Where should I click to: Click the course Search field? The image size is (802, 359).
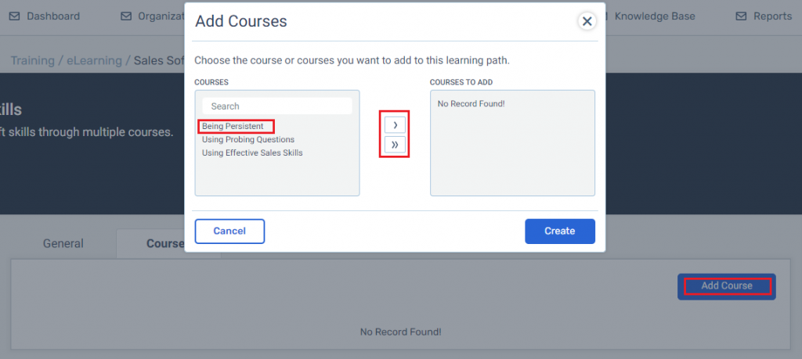pos(277,106)
